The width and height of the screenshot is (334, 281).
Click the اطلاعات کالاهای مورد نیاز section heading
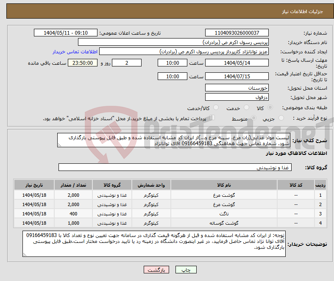point(296,153)
